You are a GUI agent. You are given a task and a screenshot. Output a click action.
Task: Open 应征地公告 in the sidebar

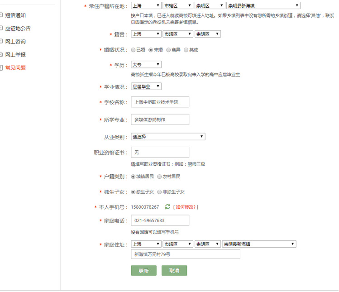pyautogui.click(x=18, y=29)
